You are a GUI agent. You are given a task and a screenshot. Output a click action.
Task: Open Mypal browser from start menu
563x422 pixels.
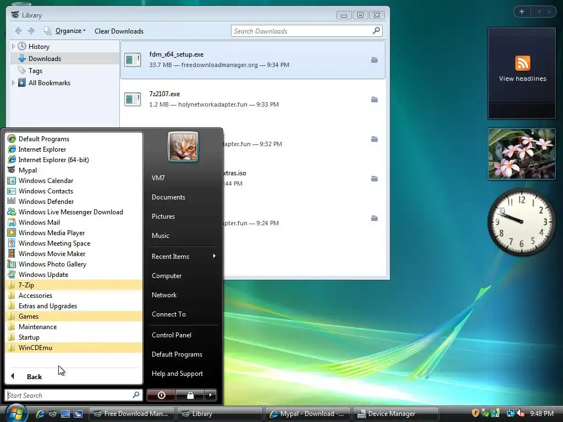pyautogui.click(x=74, y=170)
